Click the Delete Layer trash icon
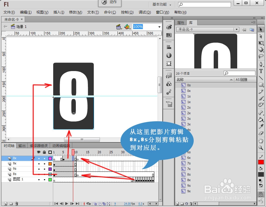The image size is (266, 207). pos(16,203)
